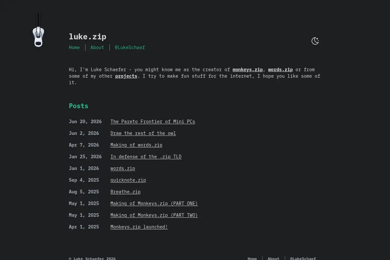Open Draw the rest of the owl
The height and width of the screenshot is (260, 390).
click(x=143, y=133)
